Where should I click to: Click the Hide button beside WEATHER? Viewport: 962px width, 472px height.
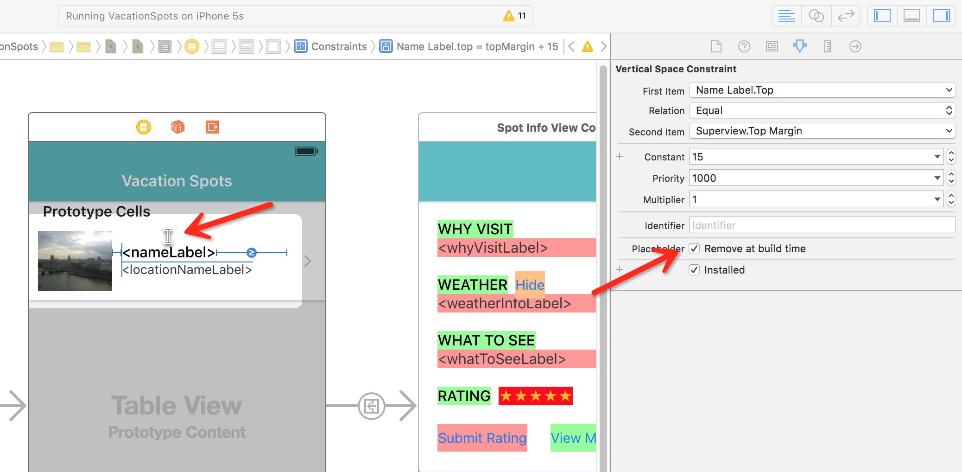(530, 284)
